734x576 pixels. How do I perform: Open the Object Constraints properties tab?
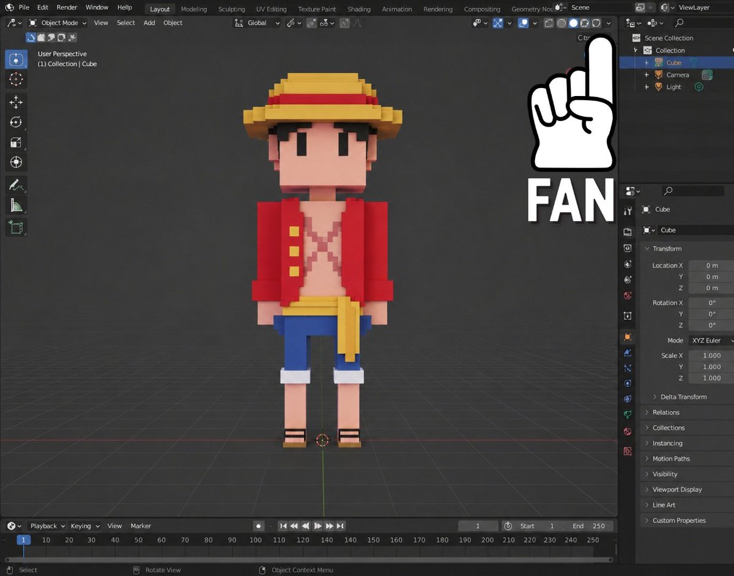point(628,399)
